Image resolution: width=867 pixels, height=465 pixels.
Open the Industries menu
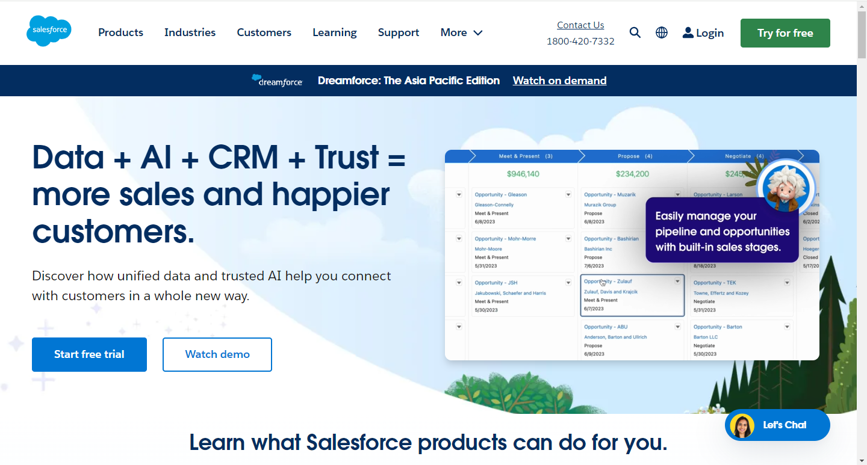tap(190, 32)
